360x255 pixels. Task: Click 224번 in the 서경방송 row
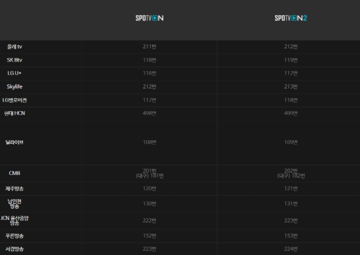pos(291,249)
